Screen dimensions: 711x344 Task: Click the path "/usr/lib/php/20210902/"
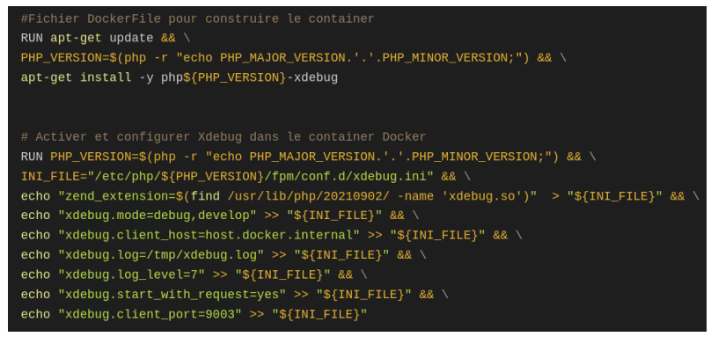pyautogui.click(x=308, y=196)
